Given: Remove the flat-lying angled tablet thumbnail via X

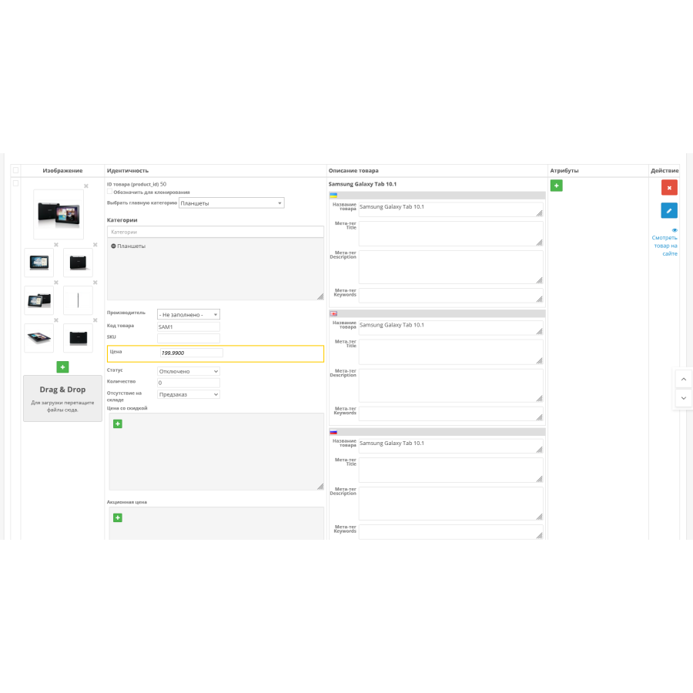Looking at the screenshot, I should (56, 320).
